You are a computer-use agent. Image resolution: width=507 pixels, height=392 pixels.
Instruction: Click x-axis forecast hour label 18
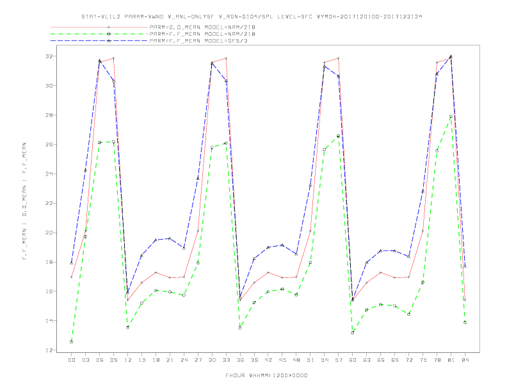click(x=156, y=360)
